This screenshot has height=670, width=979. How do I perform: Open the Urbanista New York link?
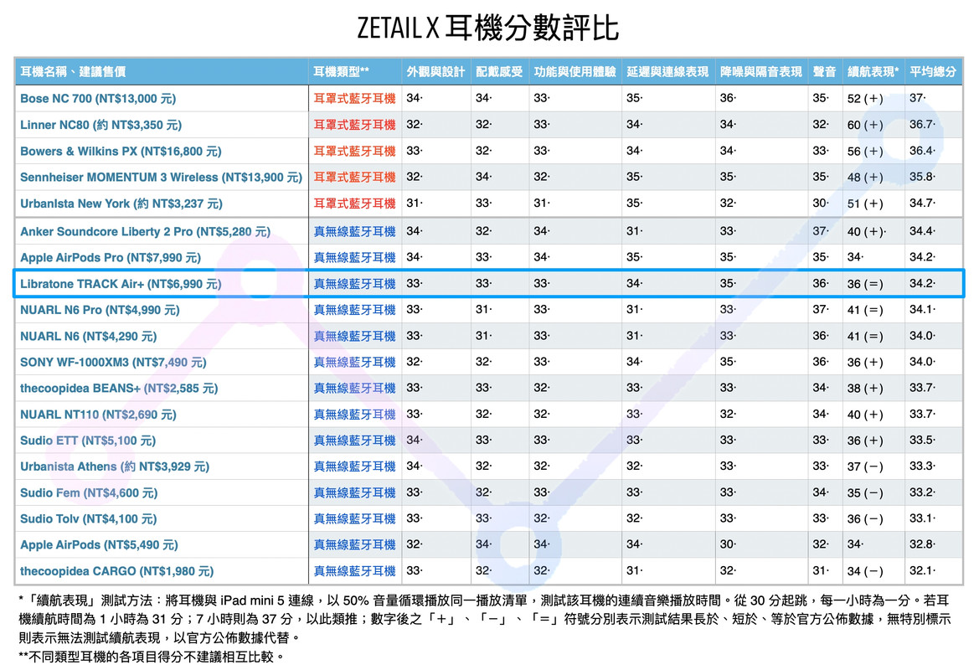(x=121, y=204)
